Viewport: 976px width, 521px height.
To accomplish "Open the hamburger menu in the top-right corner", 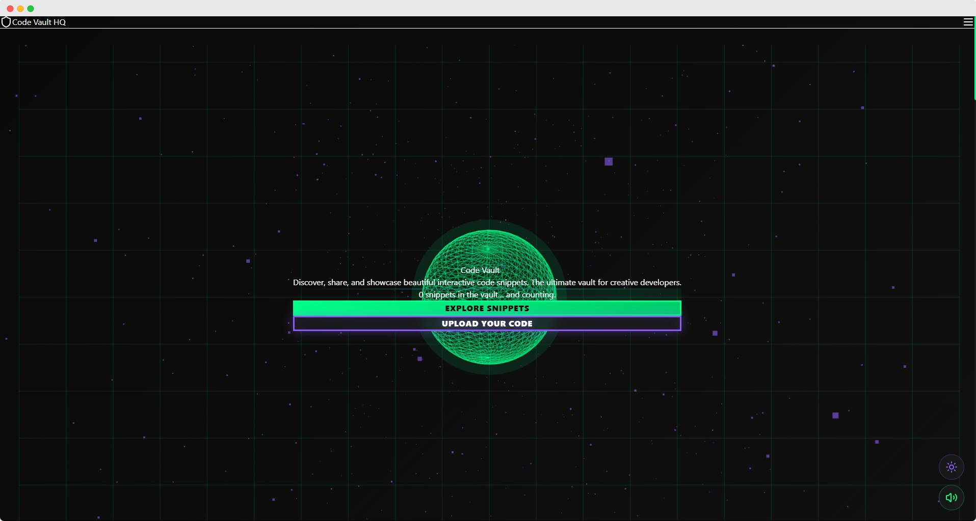I will point(967,22).
